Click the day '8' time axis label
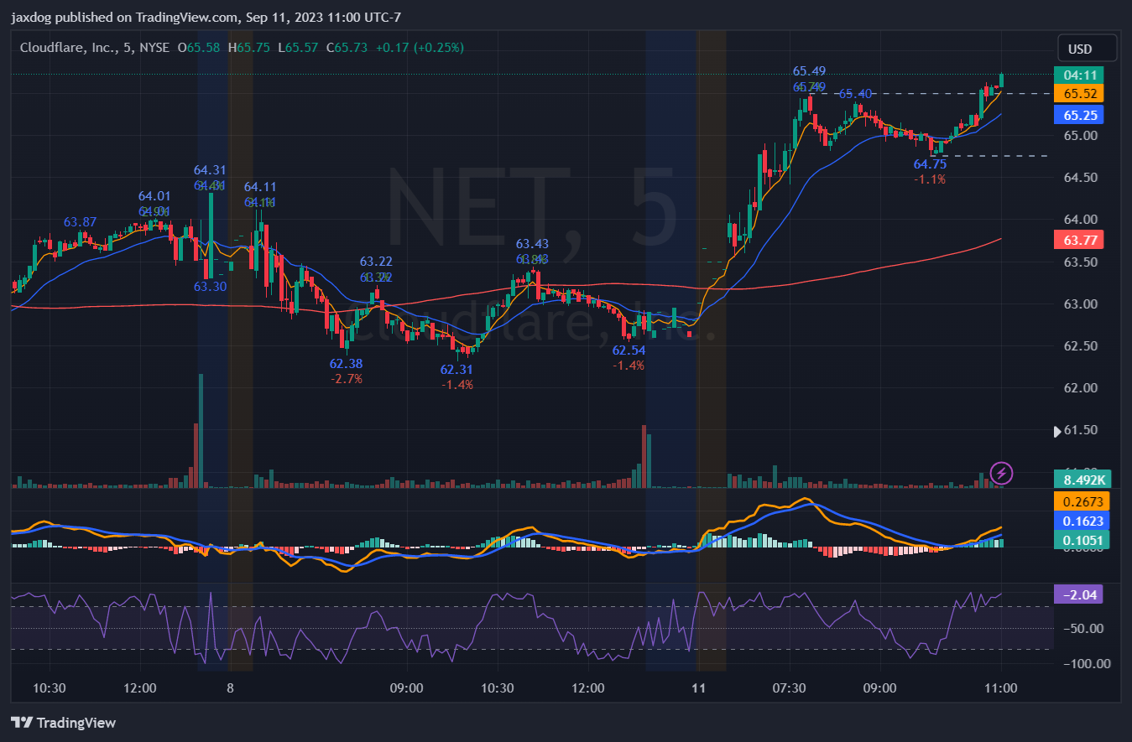 [229, 688]
